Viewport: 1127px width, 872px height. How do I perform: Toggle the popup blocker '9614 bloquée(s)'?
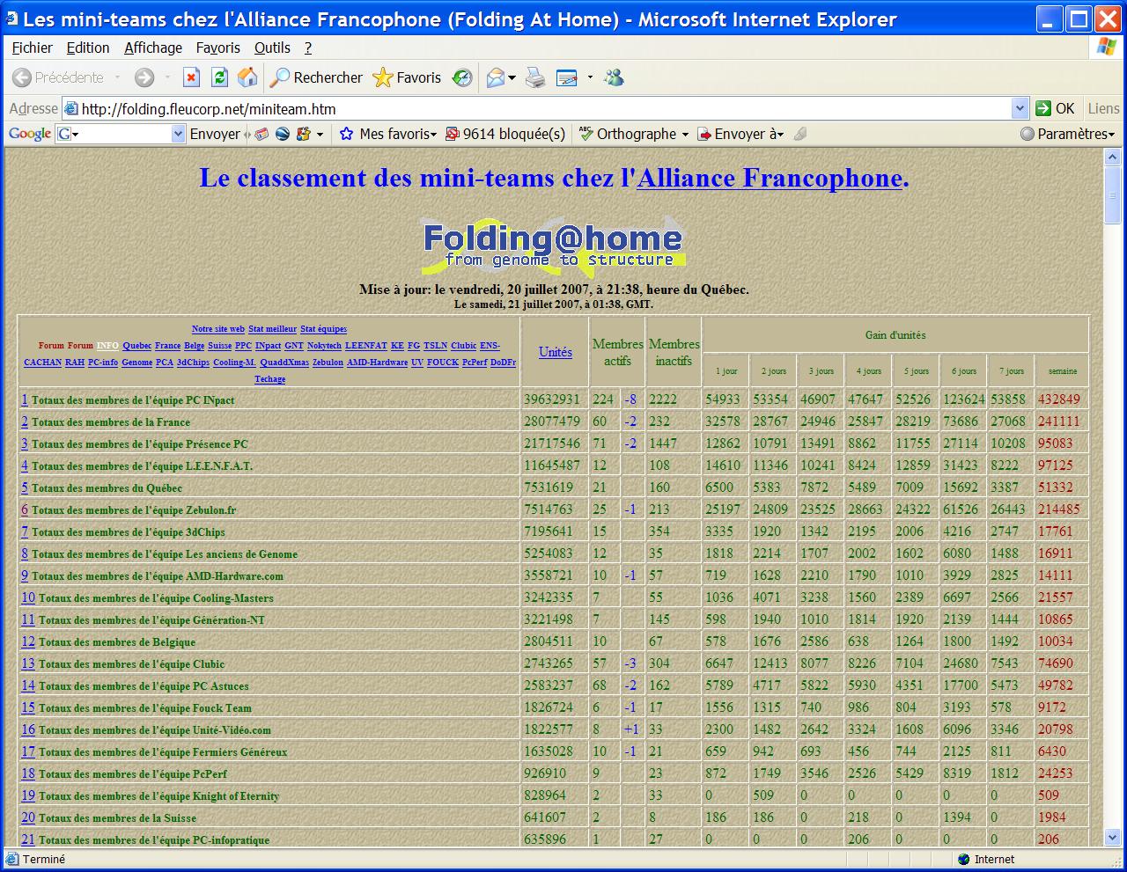click(505, 134)
